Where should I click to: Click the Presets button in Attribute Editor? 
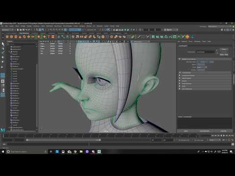[x=224, y=52]
